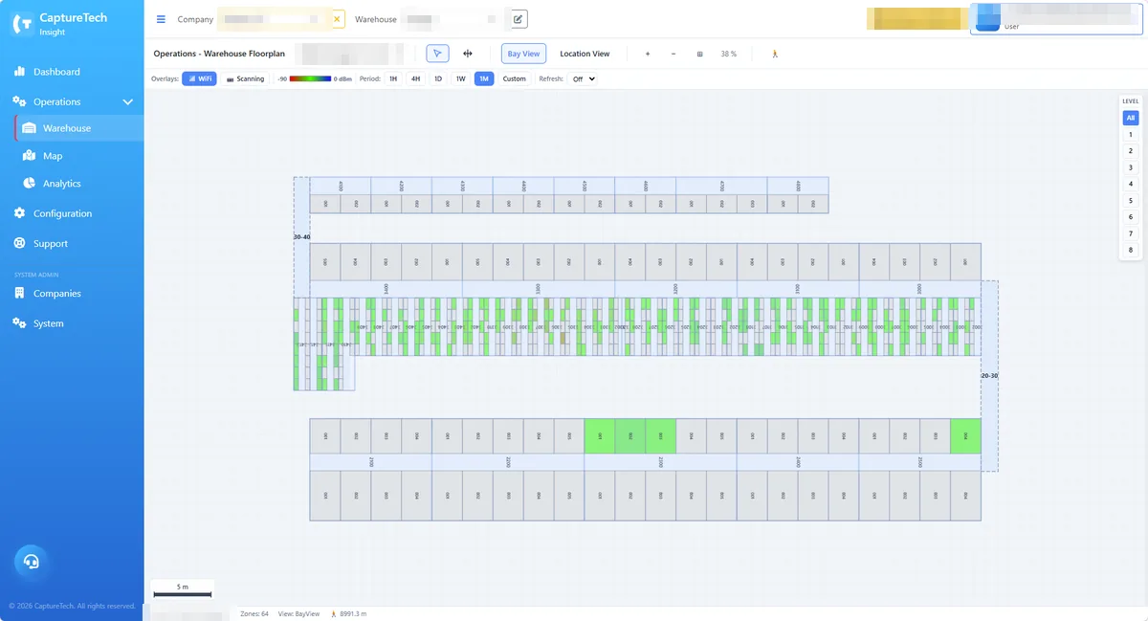
Task: Filter to level 8
Action: tap(1131, 250)
